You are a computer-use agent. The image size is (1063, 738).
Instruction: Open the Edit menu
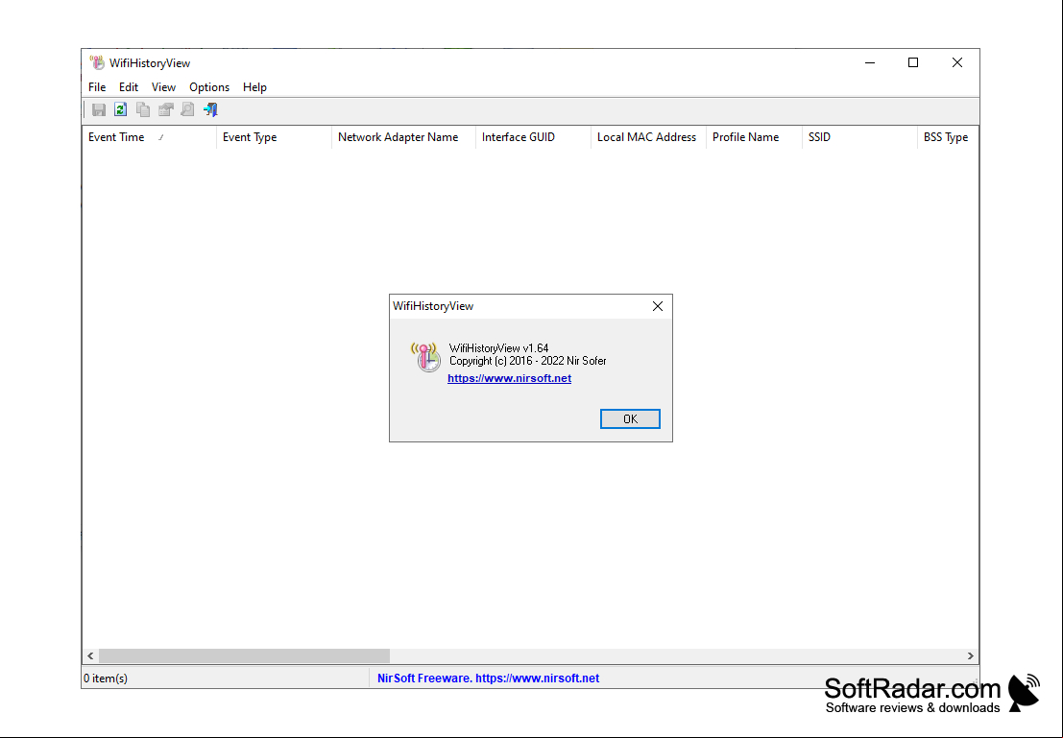pos(128,86)
